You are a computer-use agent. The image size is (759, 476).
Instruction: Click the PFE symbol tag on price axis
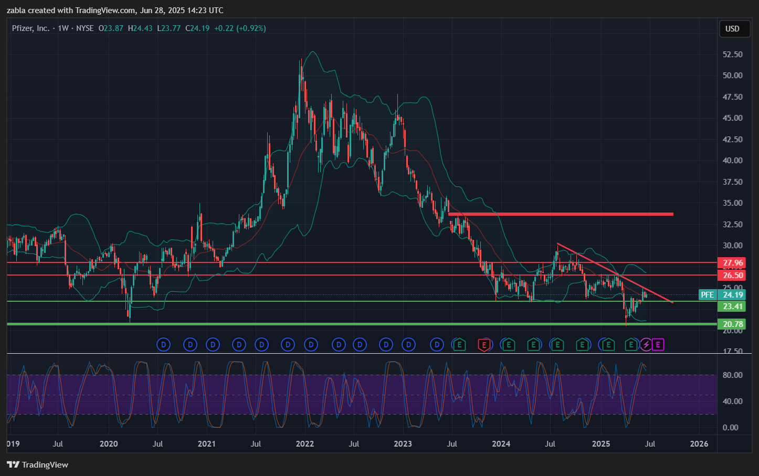707,295
